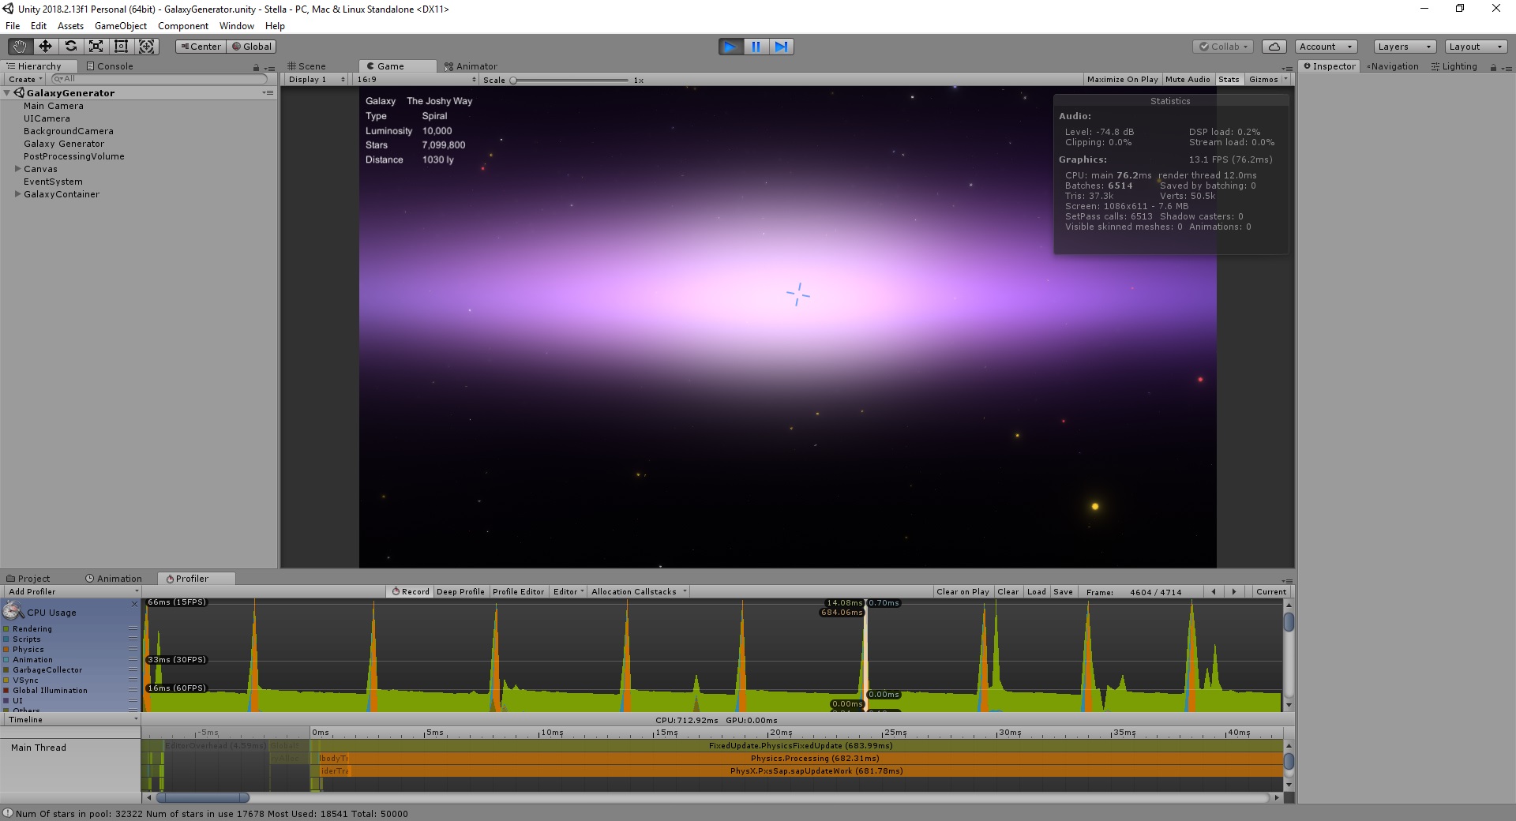Open the Collab dropdown

pos(1224,47)
